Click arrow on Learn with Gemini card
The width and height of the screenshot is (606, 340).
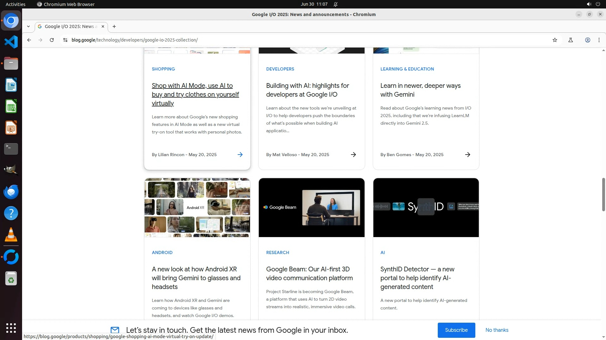click(x=467, y=155)
